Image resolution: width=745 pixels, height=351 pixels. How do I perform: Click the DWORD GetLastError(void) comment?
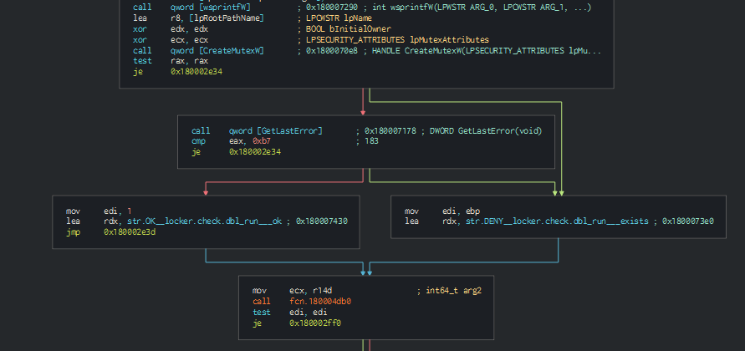click(x=486, y=130)
